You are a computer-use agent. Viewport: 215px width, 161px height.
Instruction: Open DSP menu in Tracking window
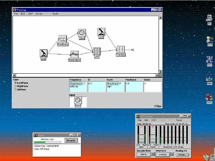pos(30,14)
